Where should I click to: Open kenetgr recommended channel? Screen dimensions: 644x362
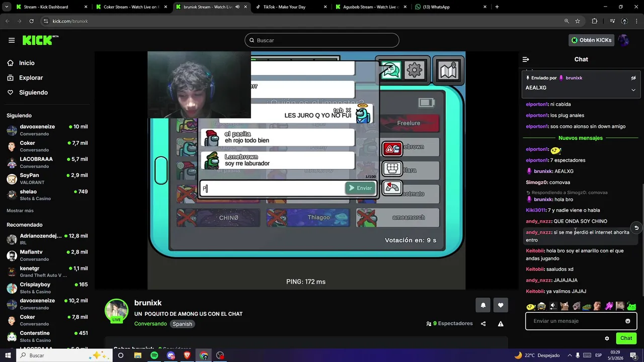pyautogui.click(x=47, y=271)
